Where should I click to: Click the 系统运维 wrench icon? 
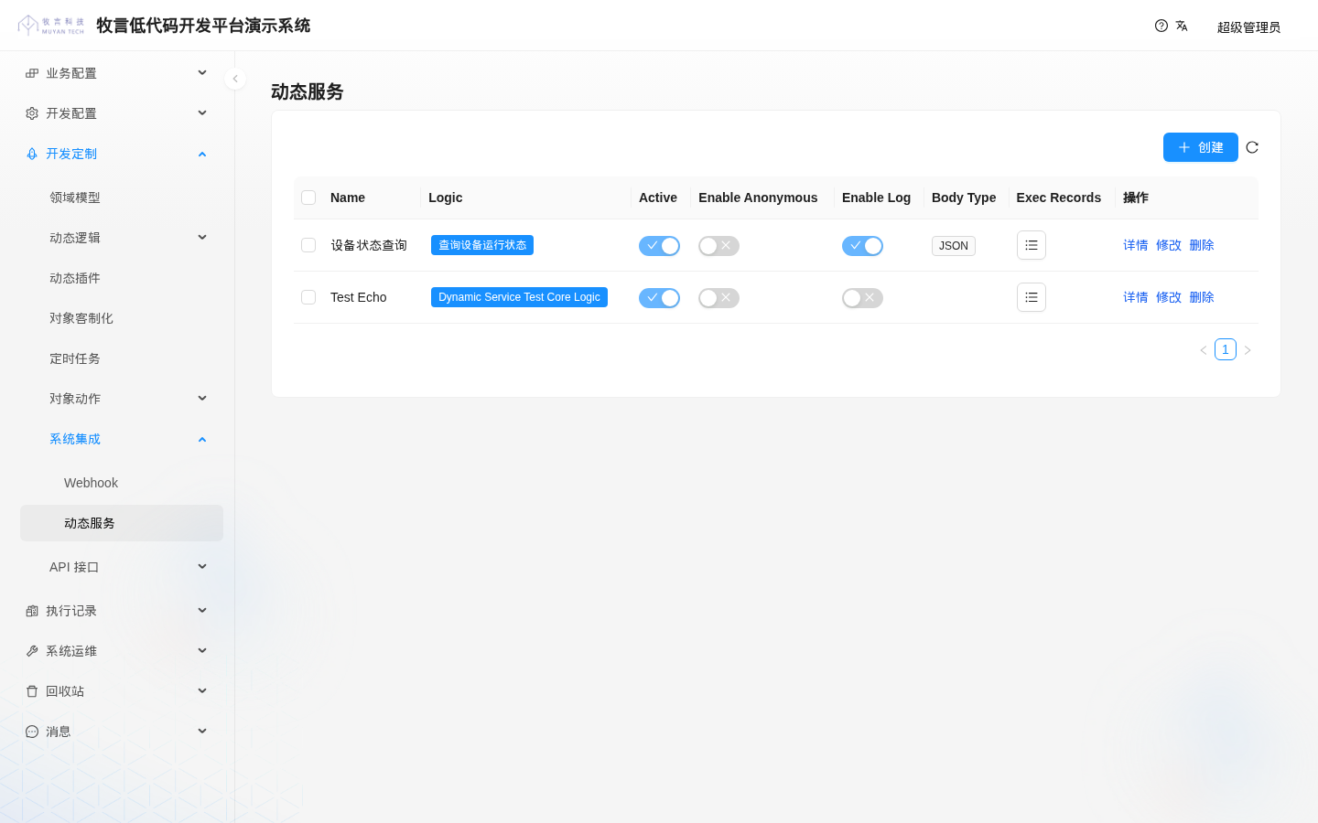[32, 651]
